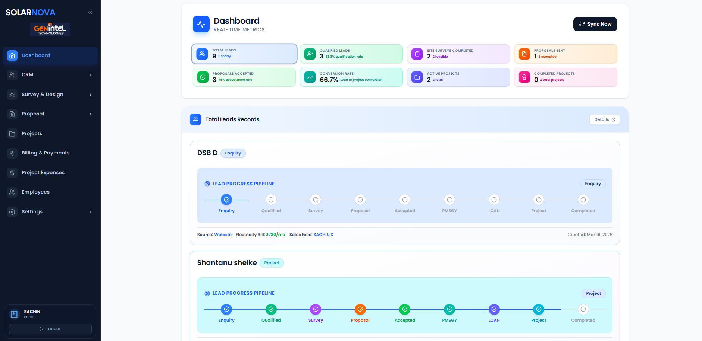Select Completed stage circle for Shantanu shelke
The height and width of the screenshot is (341, 702).
(583, 309)
